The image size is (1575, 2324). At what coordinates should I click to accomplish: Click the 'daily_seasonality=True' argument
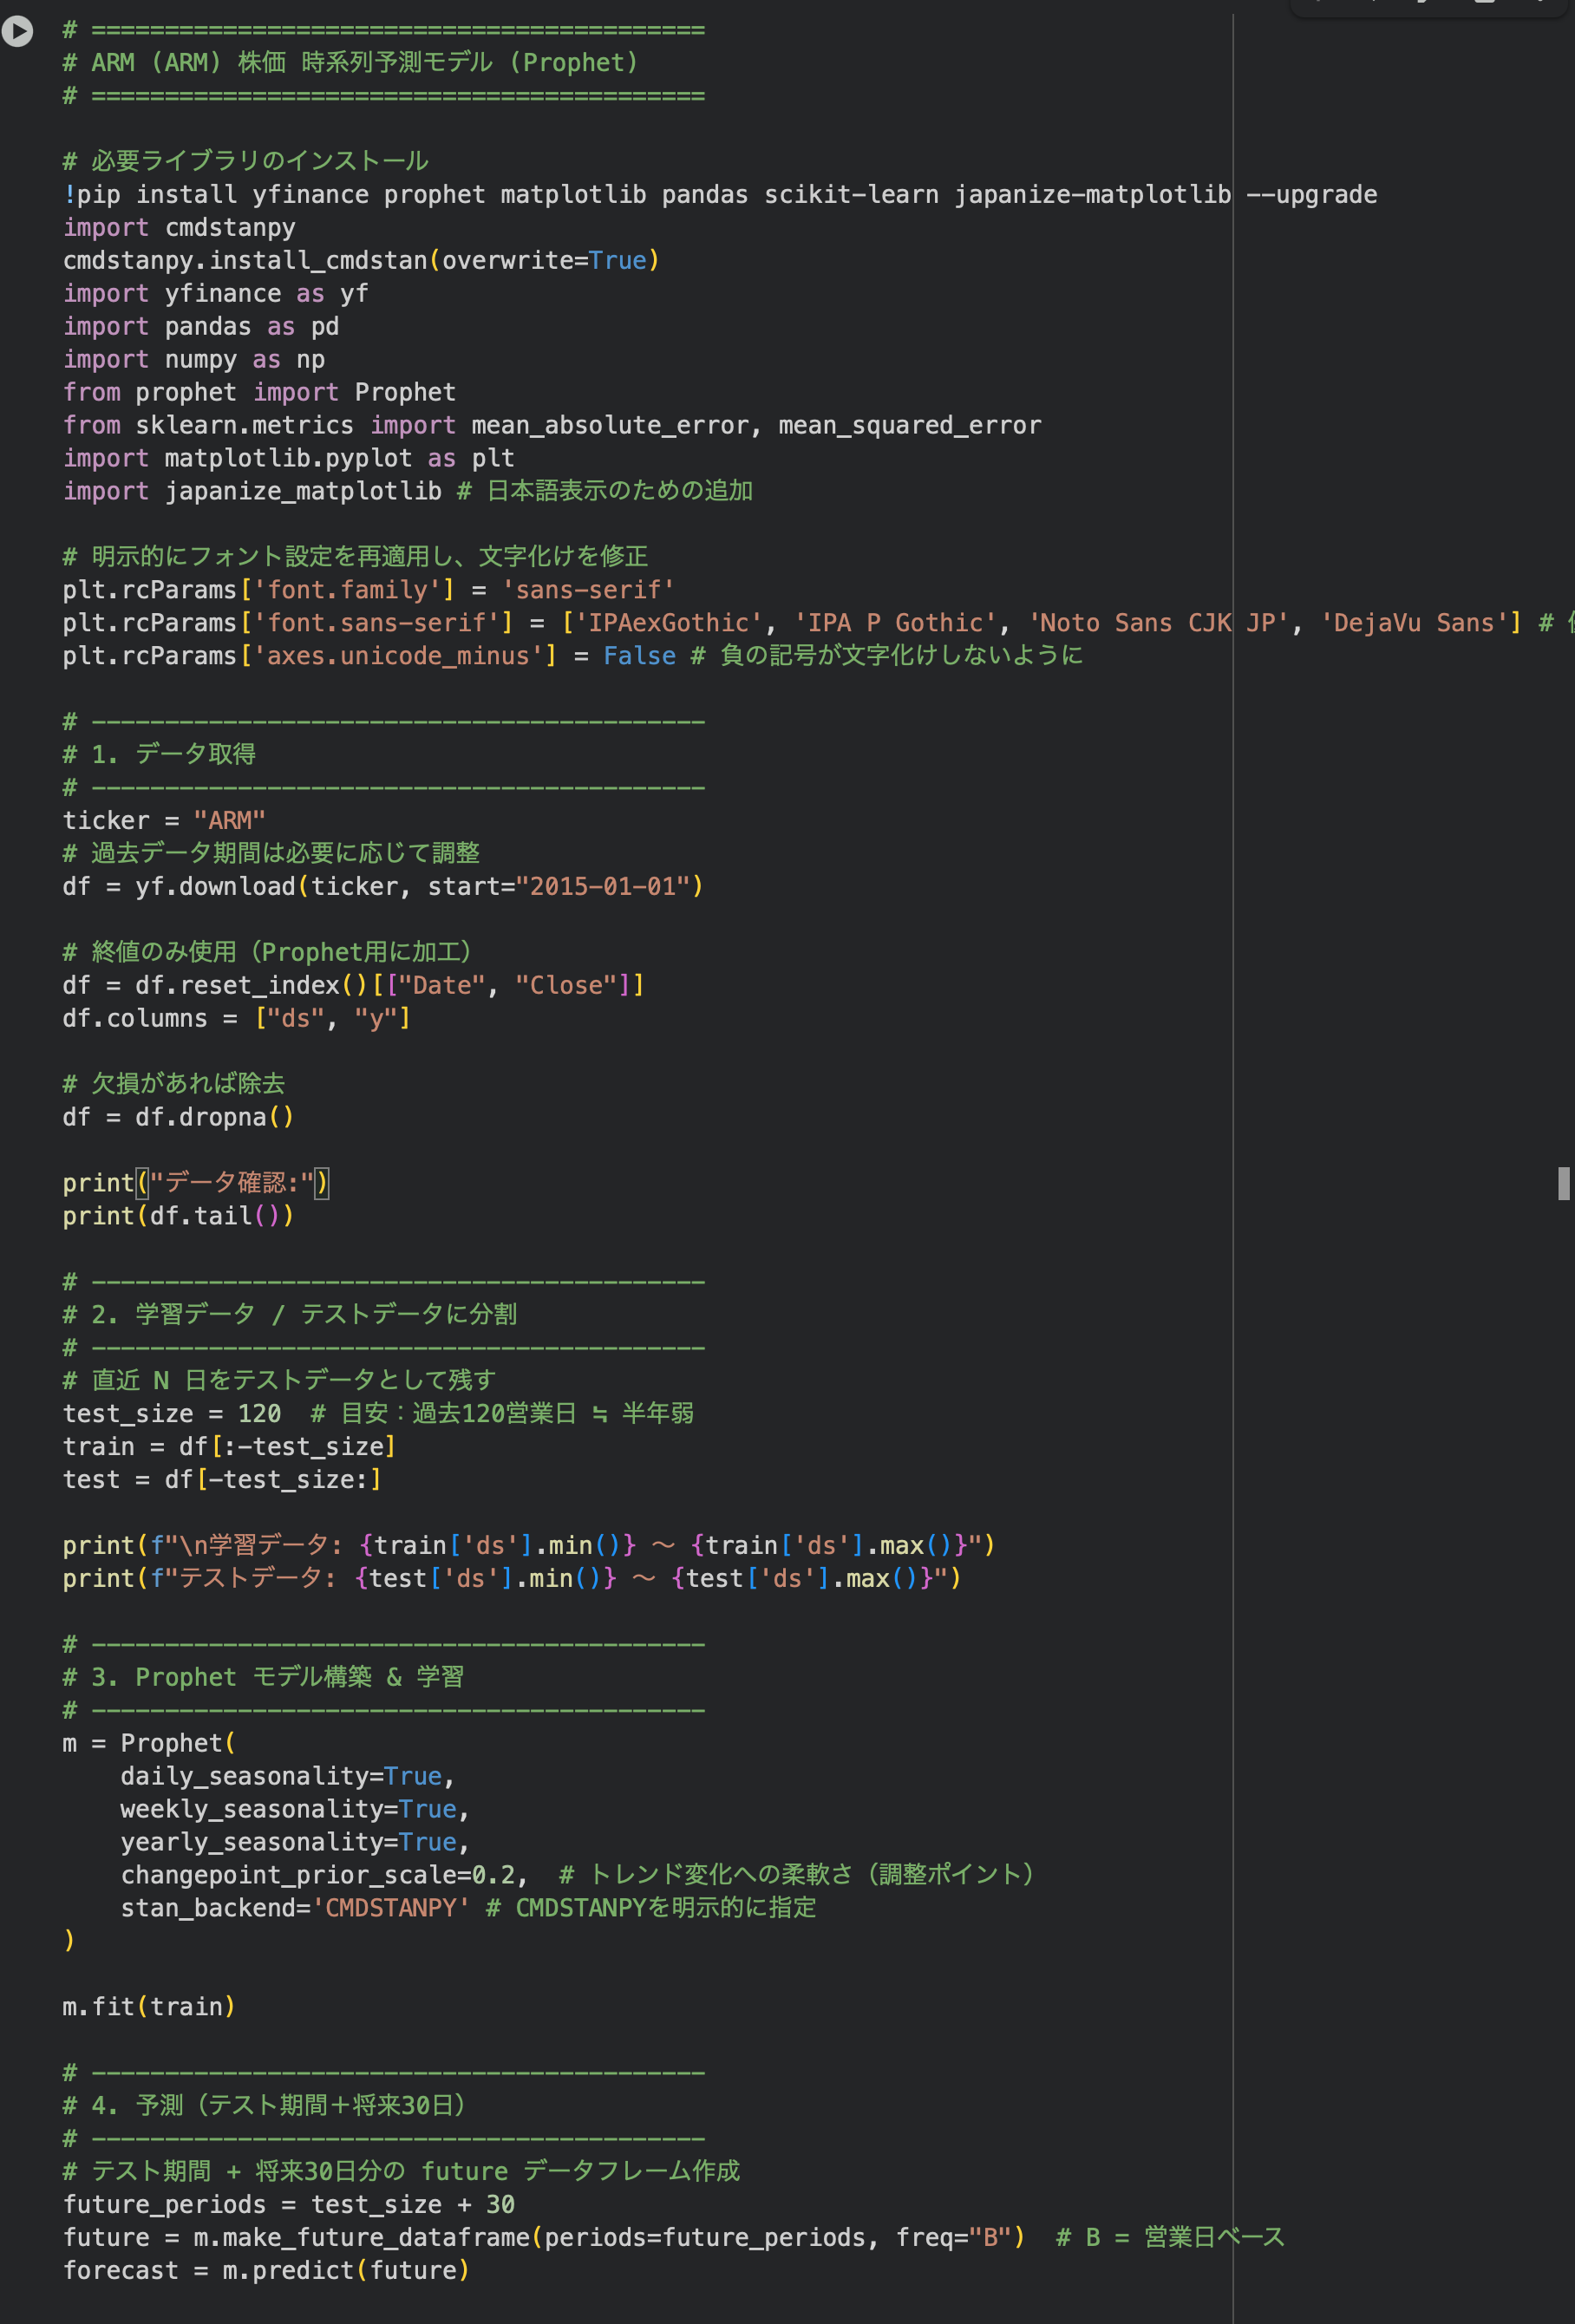[288, 1777]
